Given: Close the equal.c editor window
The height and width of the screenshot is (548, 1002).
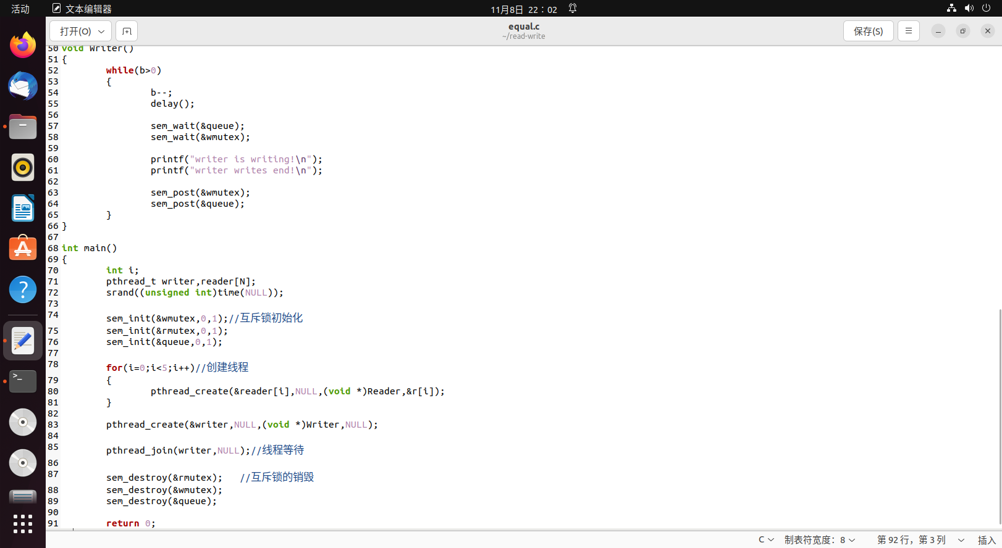Looking at the screenshot, I should pyautogui.click(x=987, y=31).
